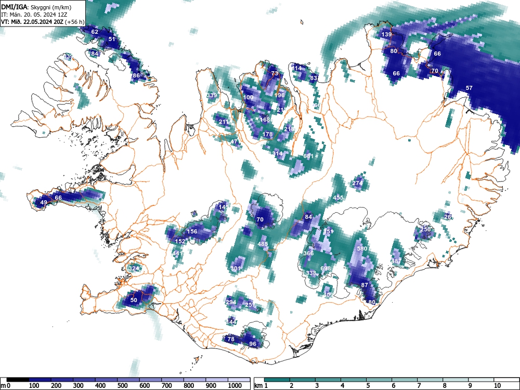The width and height of the screenshot is (520, 390).
Task: Click the visibility value '485' on the map
Action: (263, 244)
